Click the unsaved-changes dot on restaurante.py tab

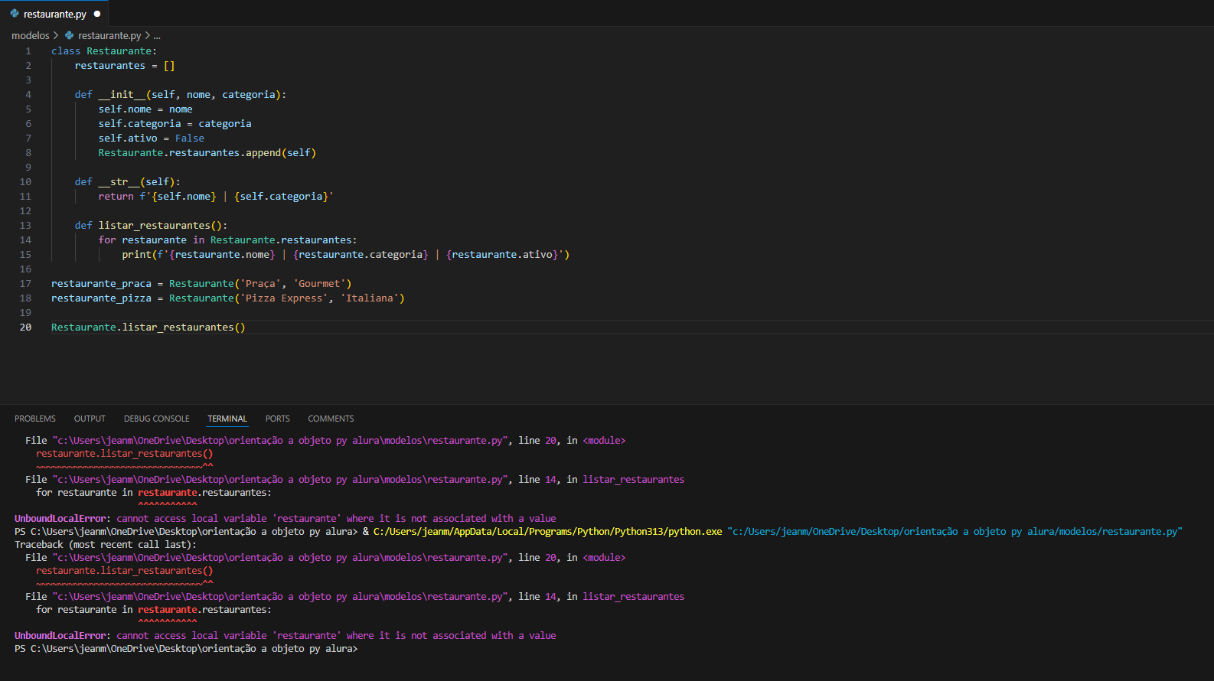tap(97, 14)
